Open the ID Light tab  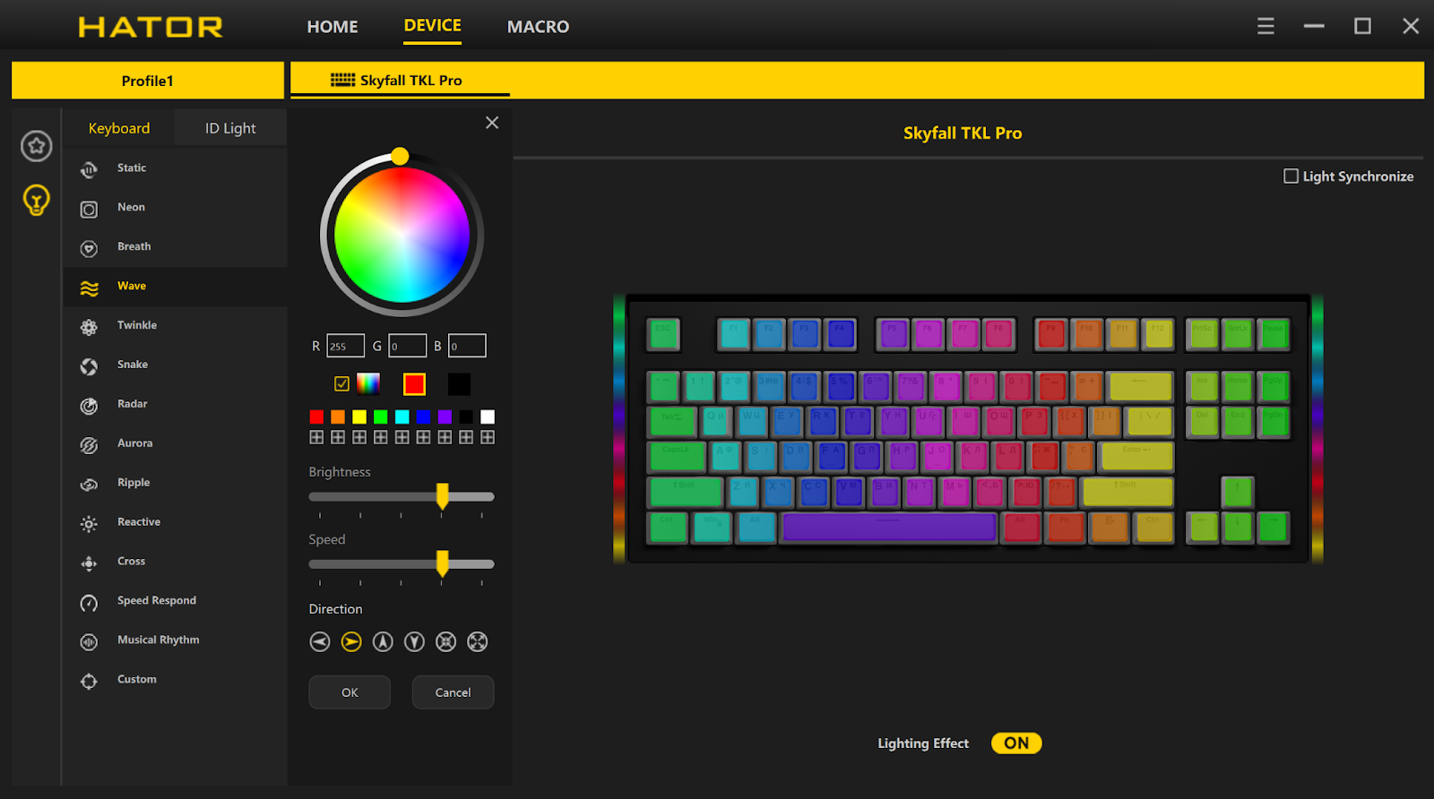coord(230,128)
